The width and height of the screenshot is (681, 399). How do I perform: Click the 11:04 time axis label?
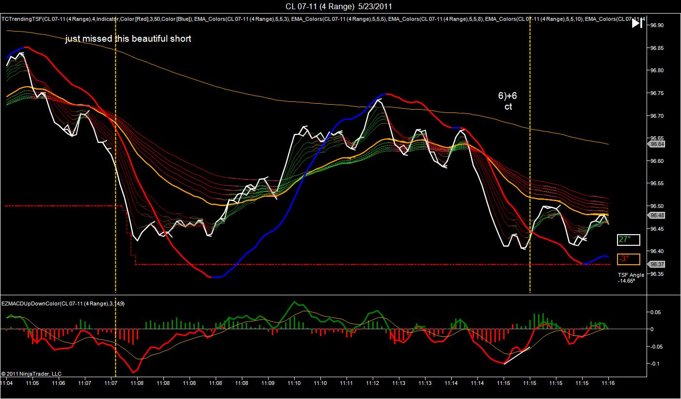[x=7, y=383]
